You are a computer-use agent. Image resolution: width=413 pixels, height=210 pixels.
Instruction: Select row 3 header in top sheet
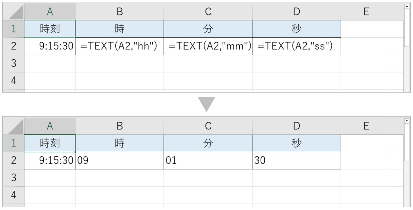tap(13, 63)
